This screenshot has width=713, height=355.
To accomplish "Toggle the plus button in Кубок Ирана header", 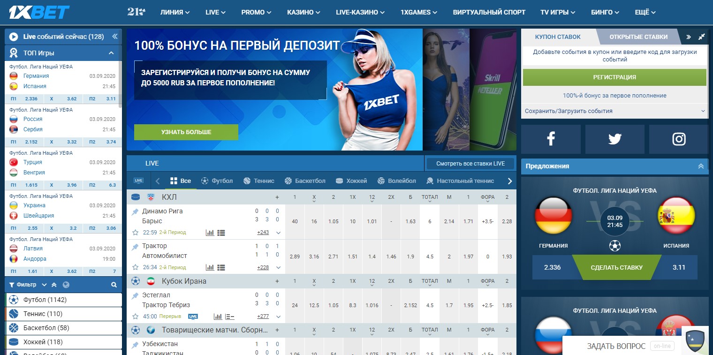I will [277, 281].
